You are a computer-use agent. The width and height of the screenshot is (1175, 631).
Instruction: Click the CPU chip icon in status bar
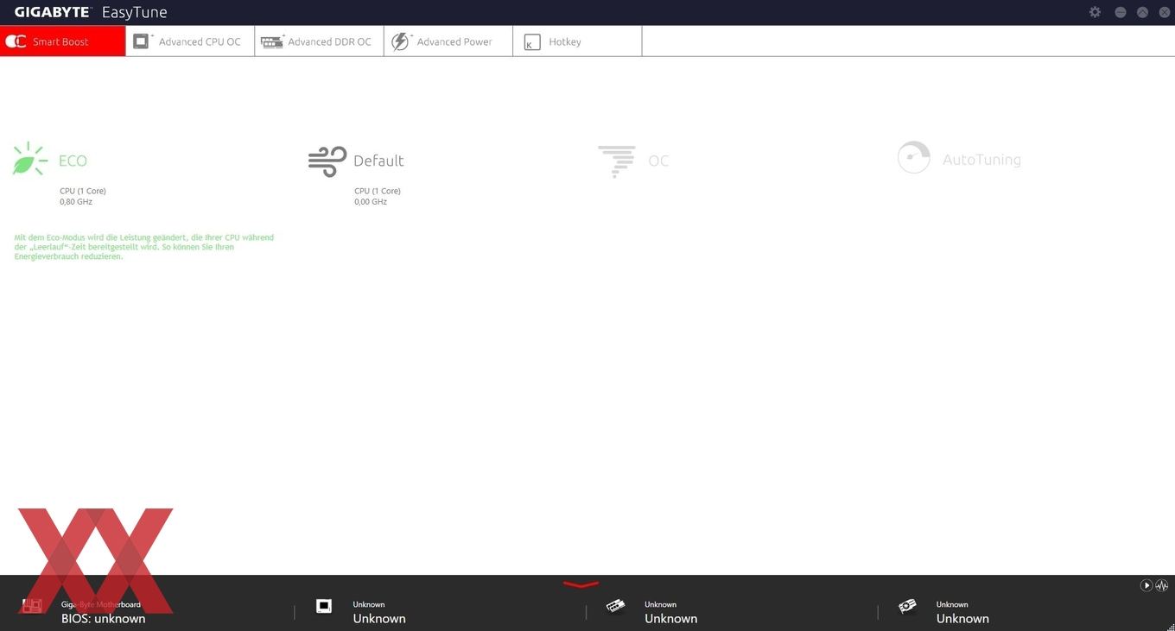pos(324,606)
